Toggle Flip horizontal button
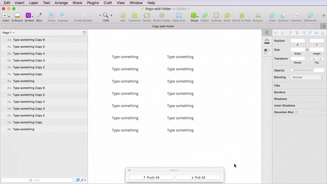Viewport: 327px width, 184px height. coord(313,59)
